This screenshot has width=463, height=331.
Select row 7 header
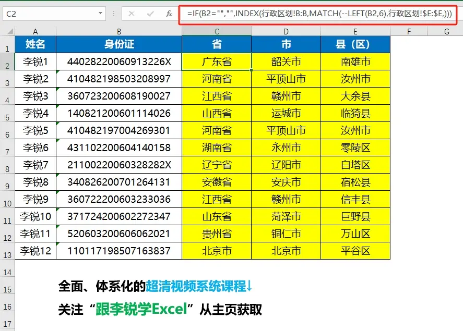pyautogui.click(x=7, y=148)
